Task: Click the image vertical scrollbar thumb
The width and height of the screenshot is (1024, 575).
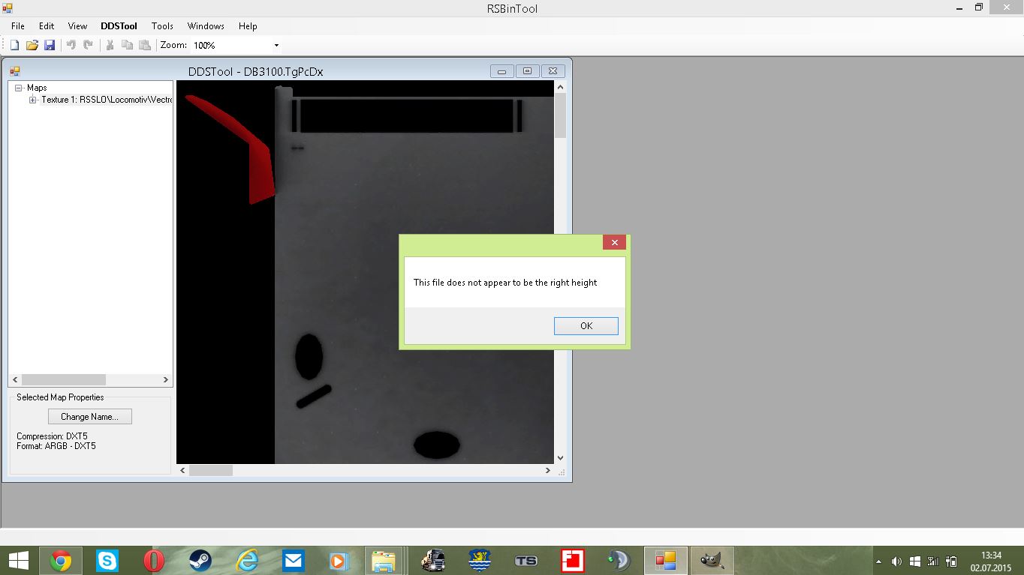Action: pyautogui.click(x=560, y=115)
